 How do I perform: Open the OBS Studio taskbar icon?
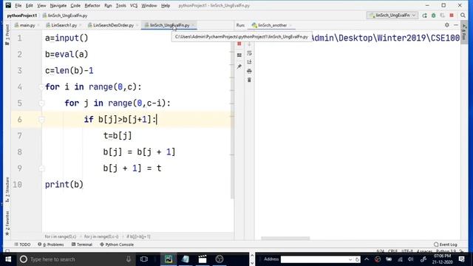pos(220,259)
